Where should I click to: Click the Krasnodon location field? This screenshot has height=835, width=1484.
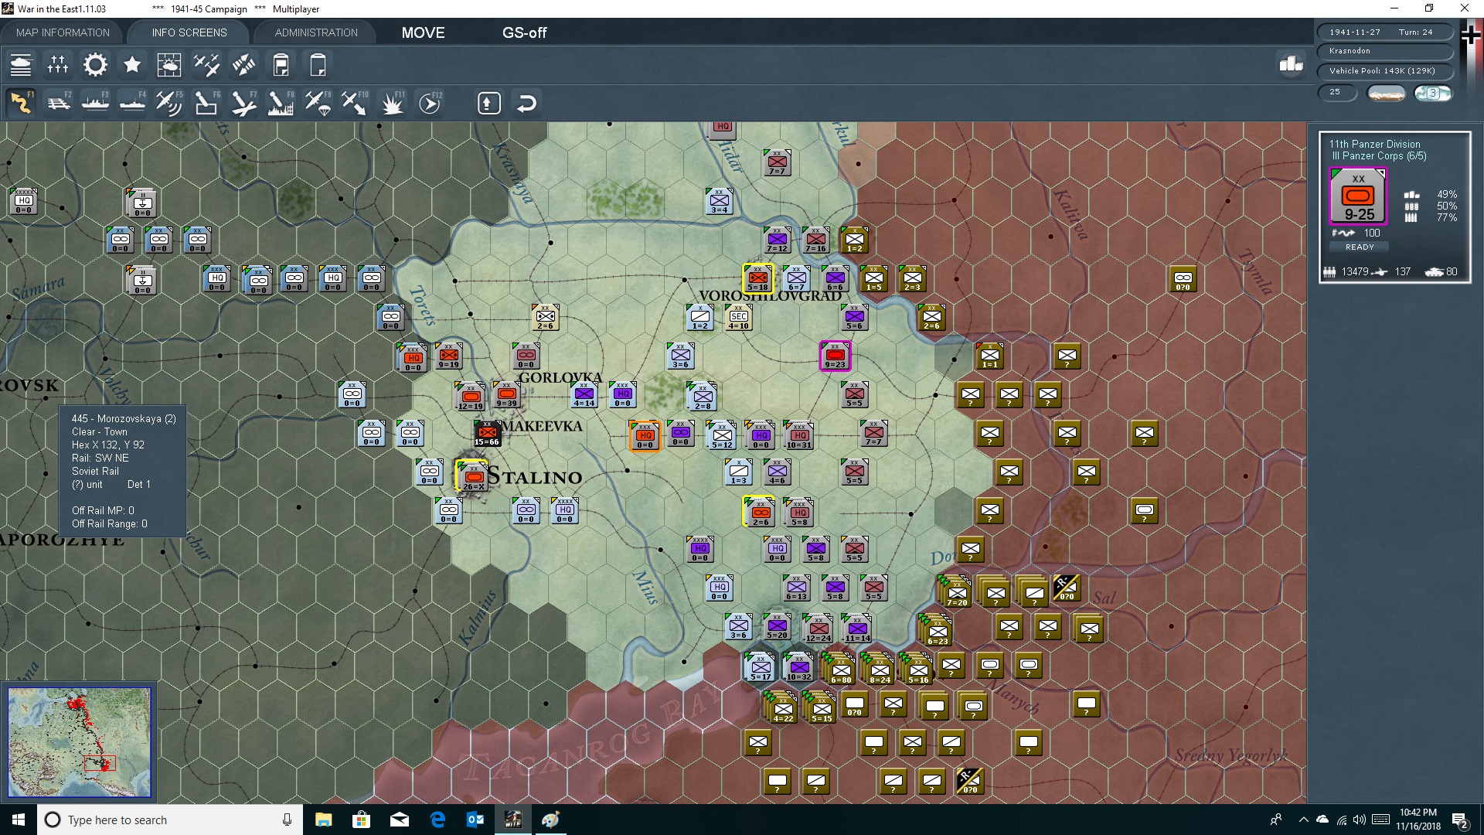click(x=1384, y=51)
